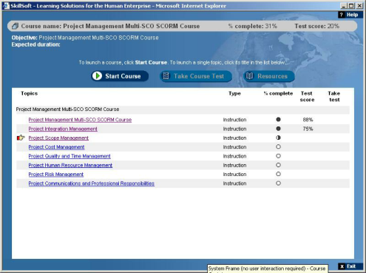Click the Start Course play button
The height and width of the screenshot is (273, 366).
(x=120, y=76)
